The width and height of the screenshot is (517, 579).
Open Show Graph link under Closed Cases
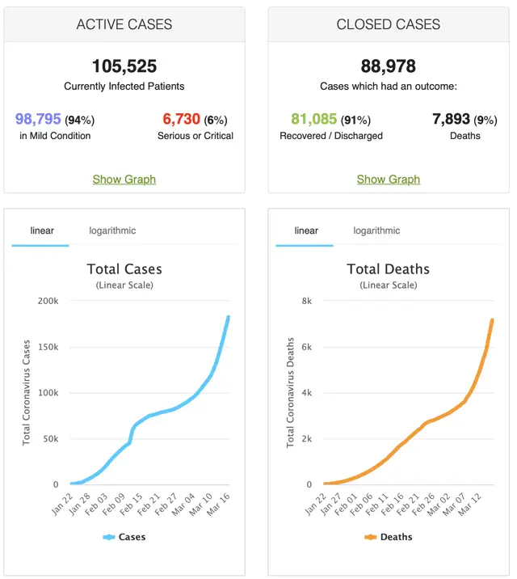389,179
